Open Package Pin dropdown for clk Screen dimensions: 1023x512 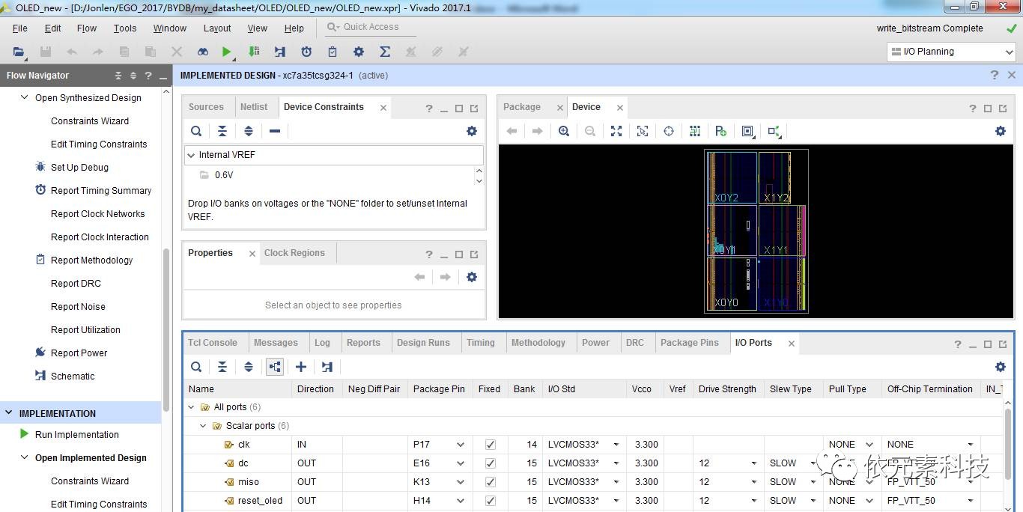[x=460, y=445]
